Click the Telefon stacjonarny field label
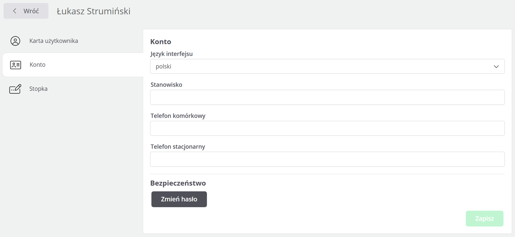 [178, 147]
